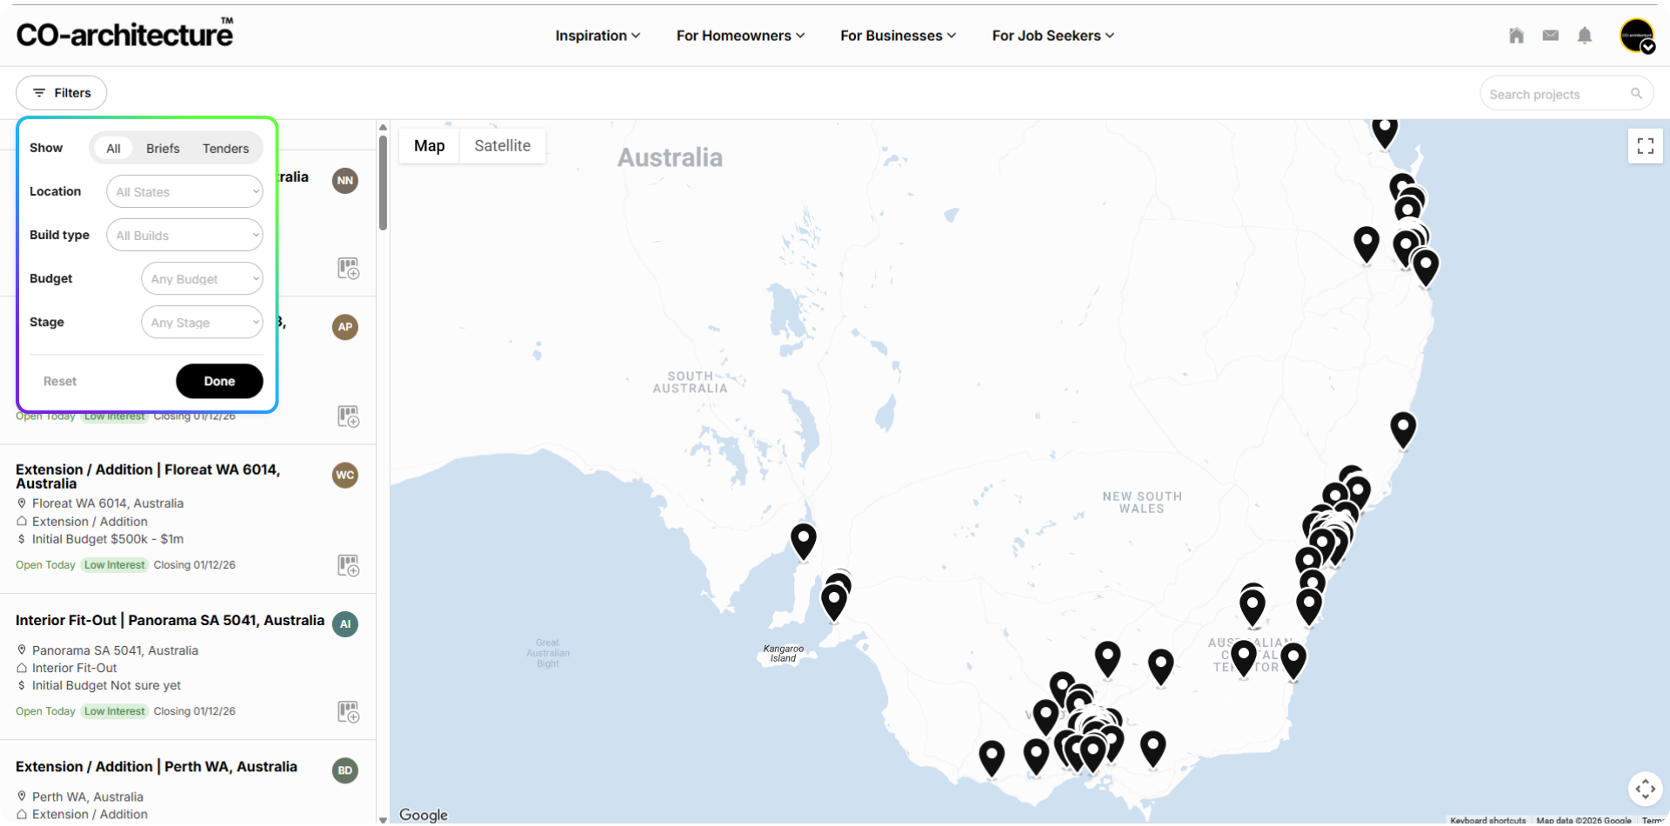1670x826 pixels.
Task: Open the All States location dropdown
Action: click(184, 191)
